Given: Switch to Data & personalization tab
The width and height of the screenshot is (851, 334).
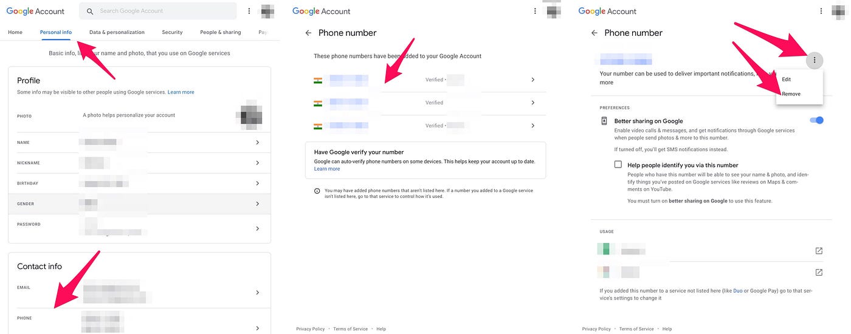Looking at the screenshot, I should (117, 32).
